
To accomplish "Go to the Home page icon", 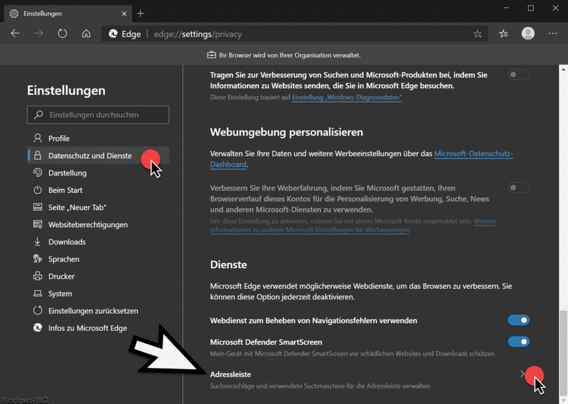I will (86, 34).
